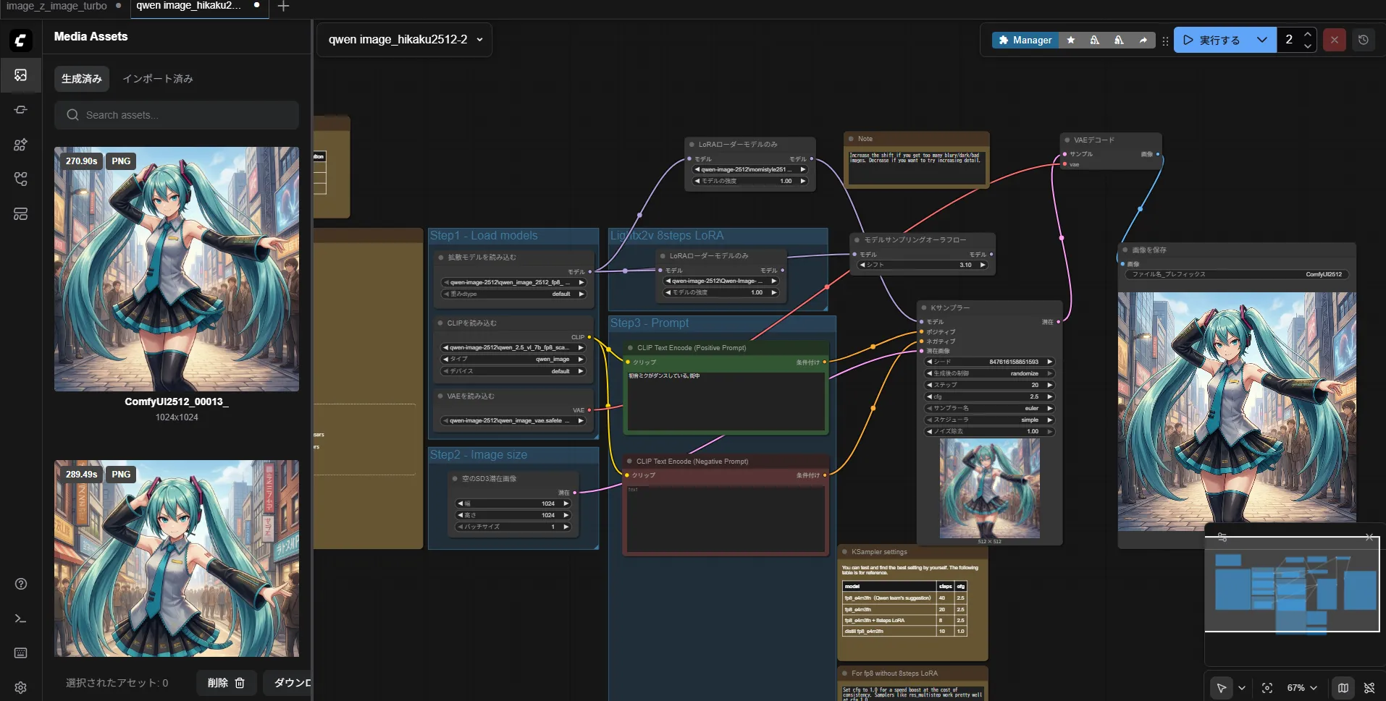Increase the batch count stepper
The width and height of the screenshot is (1386, 701).
tap(1307, 34)
